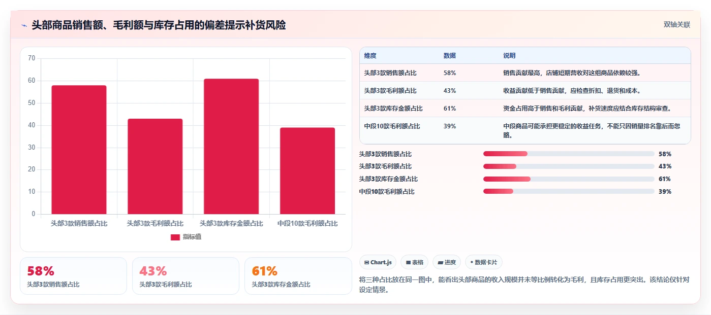Click the 维度 table column header

point(370,56)
